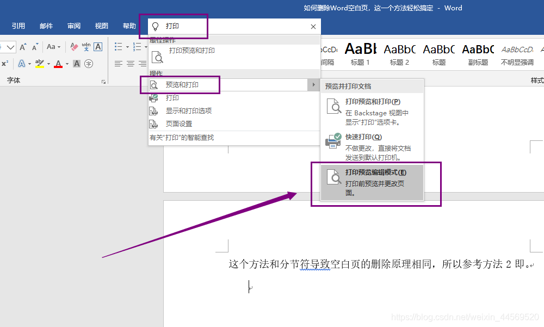Click the 标题 1 style thumbnail
The image size is (544, 327).
tap(360, 52)
